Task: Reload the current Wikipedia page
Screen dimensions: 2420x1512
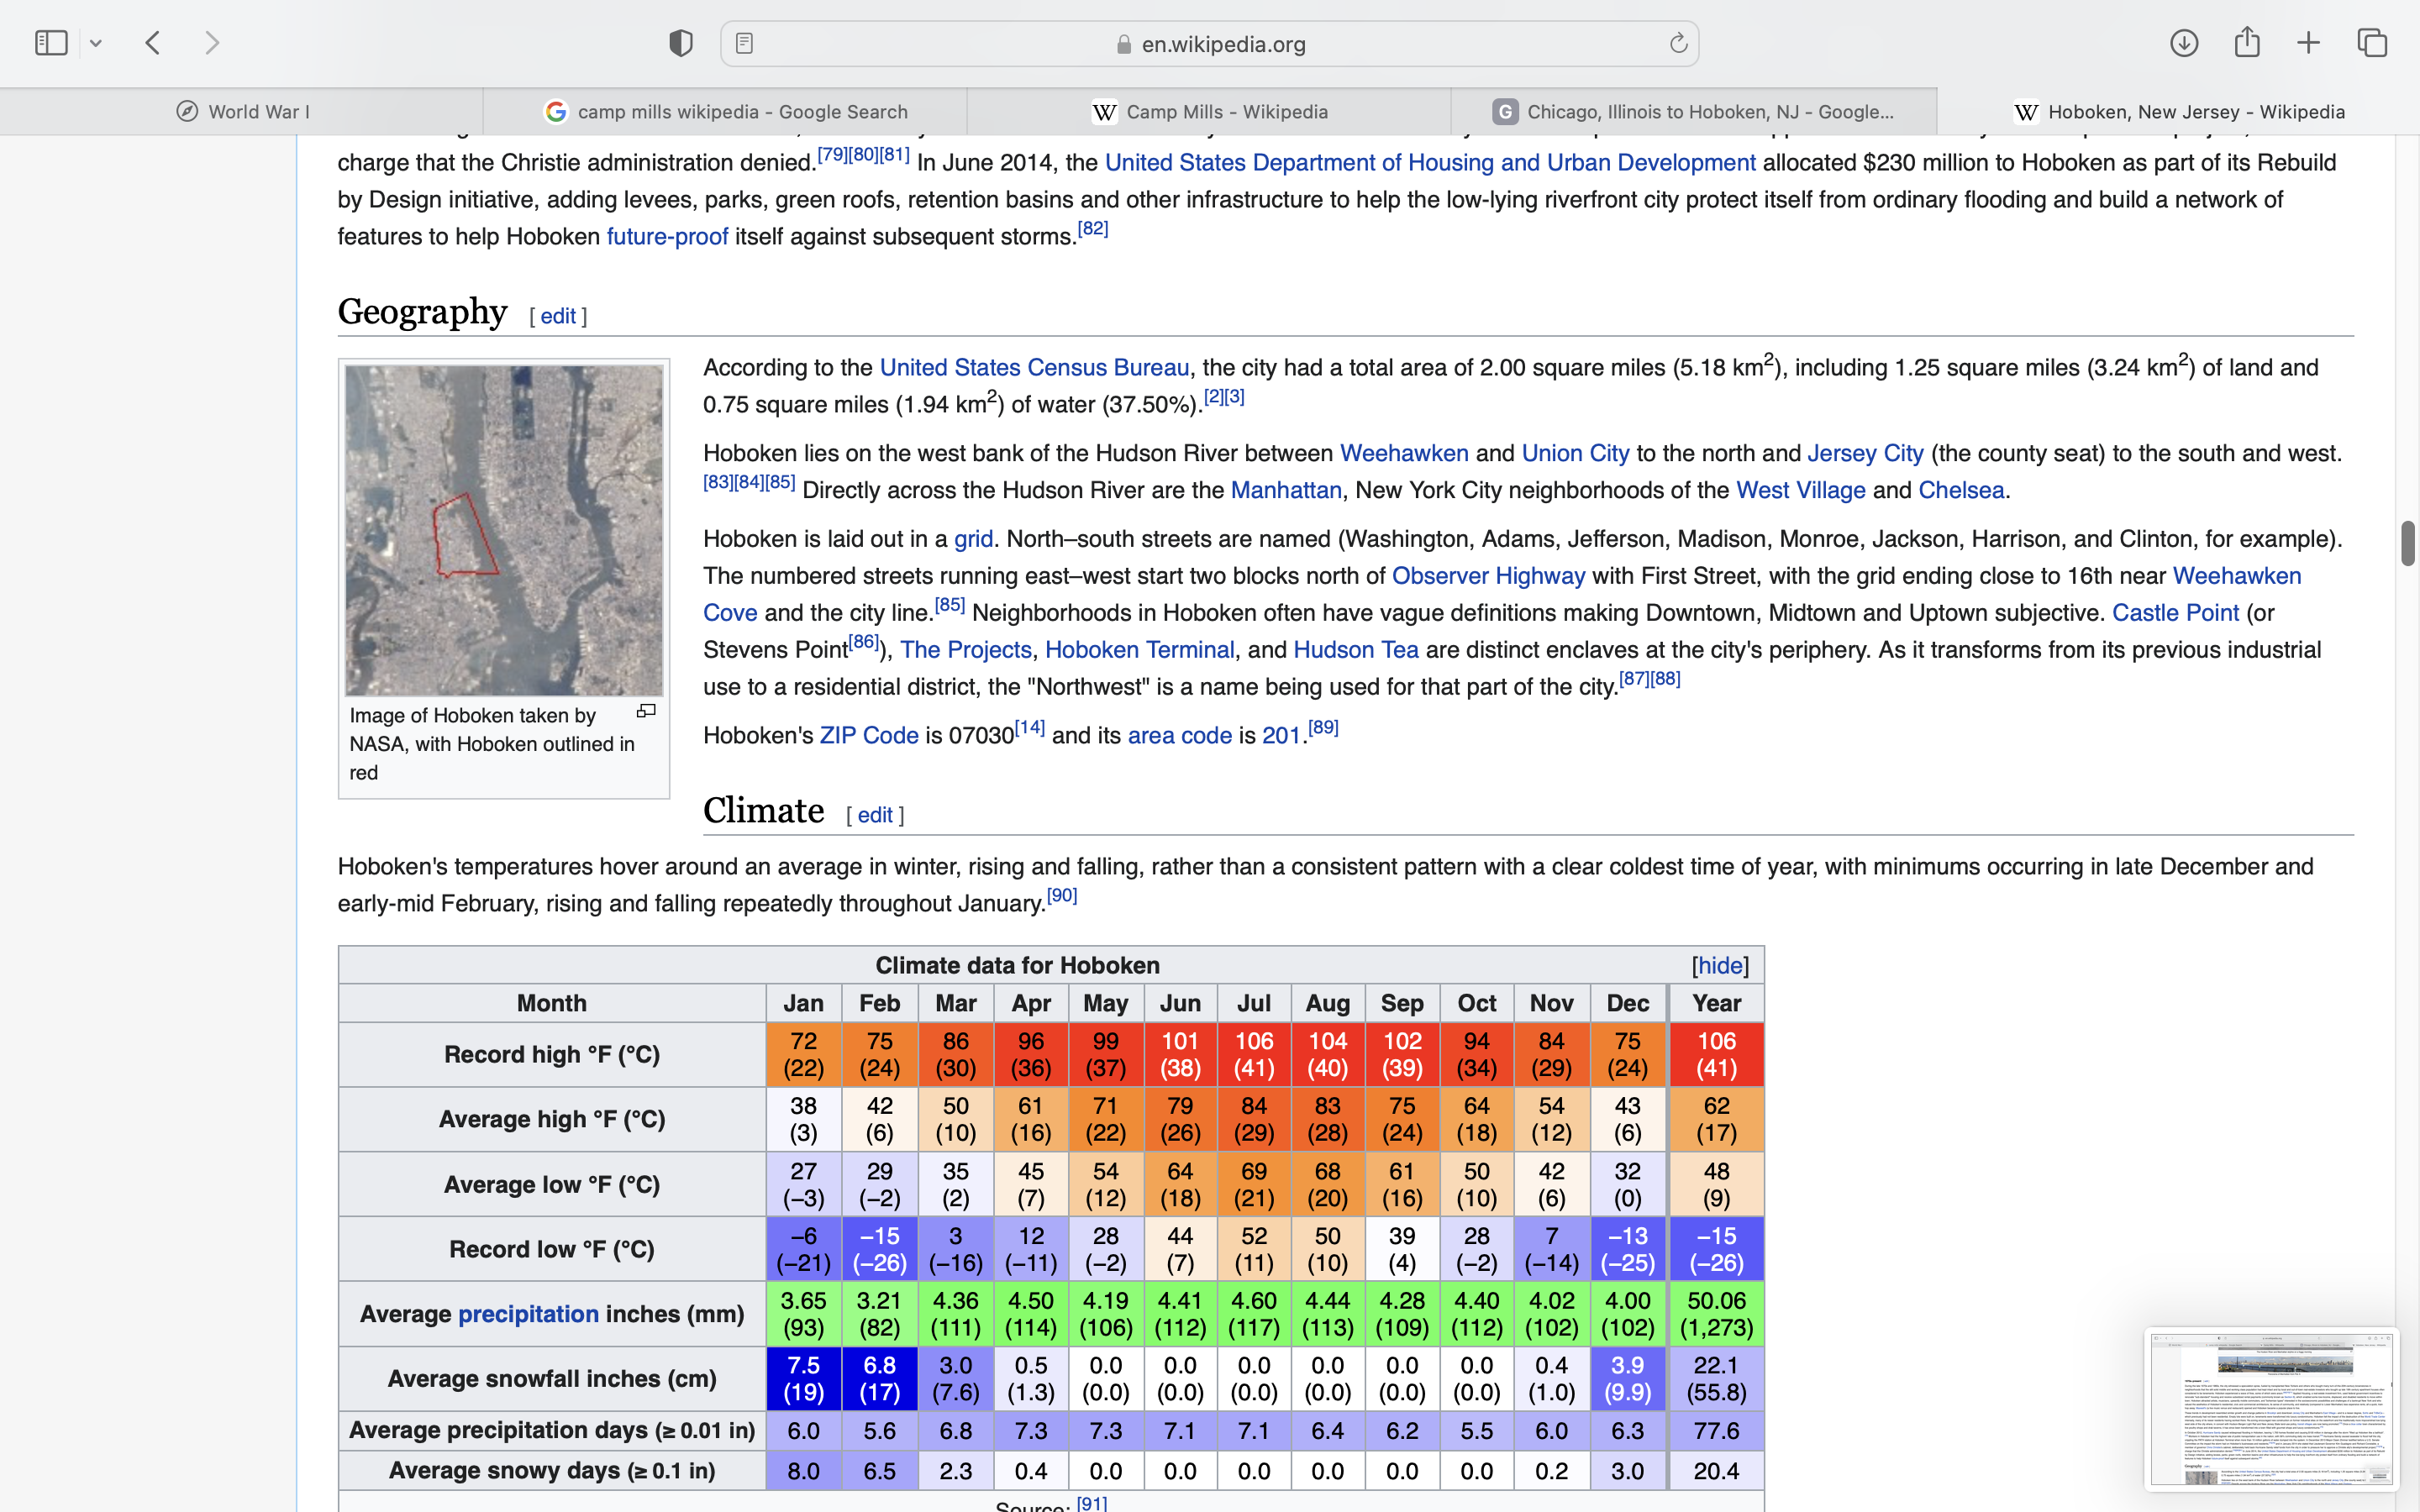Action: 1678,43
